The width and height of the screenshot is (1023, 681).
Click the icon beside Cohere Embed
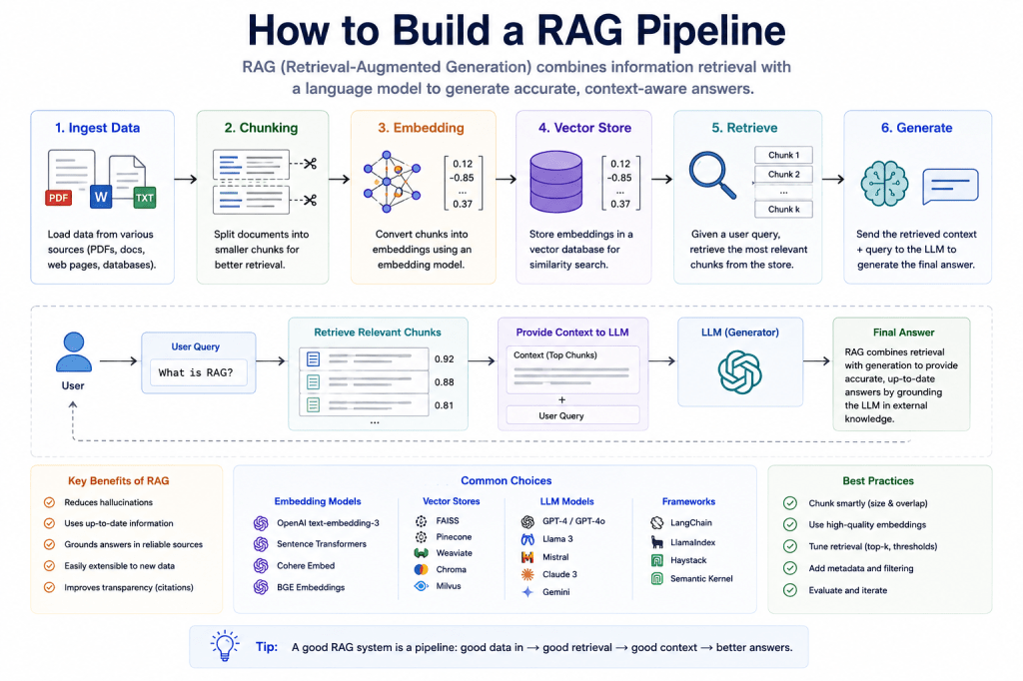pyautogui.click(x=261, y=565)
